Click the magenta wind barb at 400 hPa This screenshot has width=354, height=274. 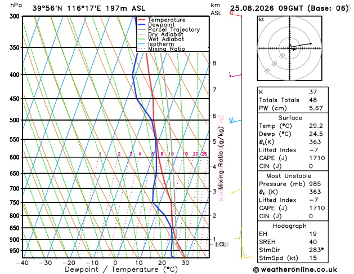[235, 75]
